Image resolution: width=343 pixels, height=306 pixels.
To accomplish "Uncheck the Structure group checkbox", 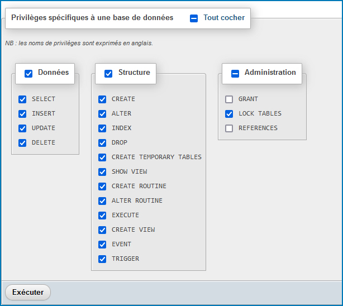I will 108,74.
